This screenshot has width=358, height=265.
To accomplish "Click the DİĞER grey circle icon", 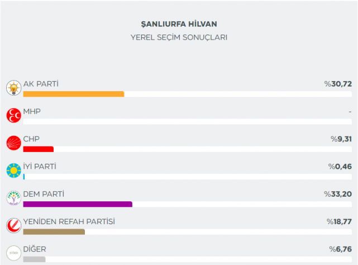I will click(13, 253).
